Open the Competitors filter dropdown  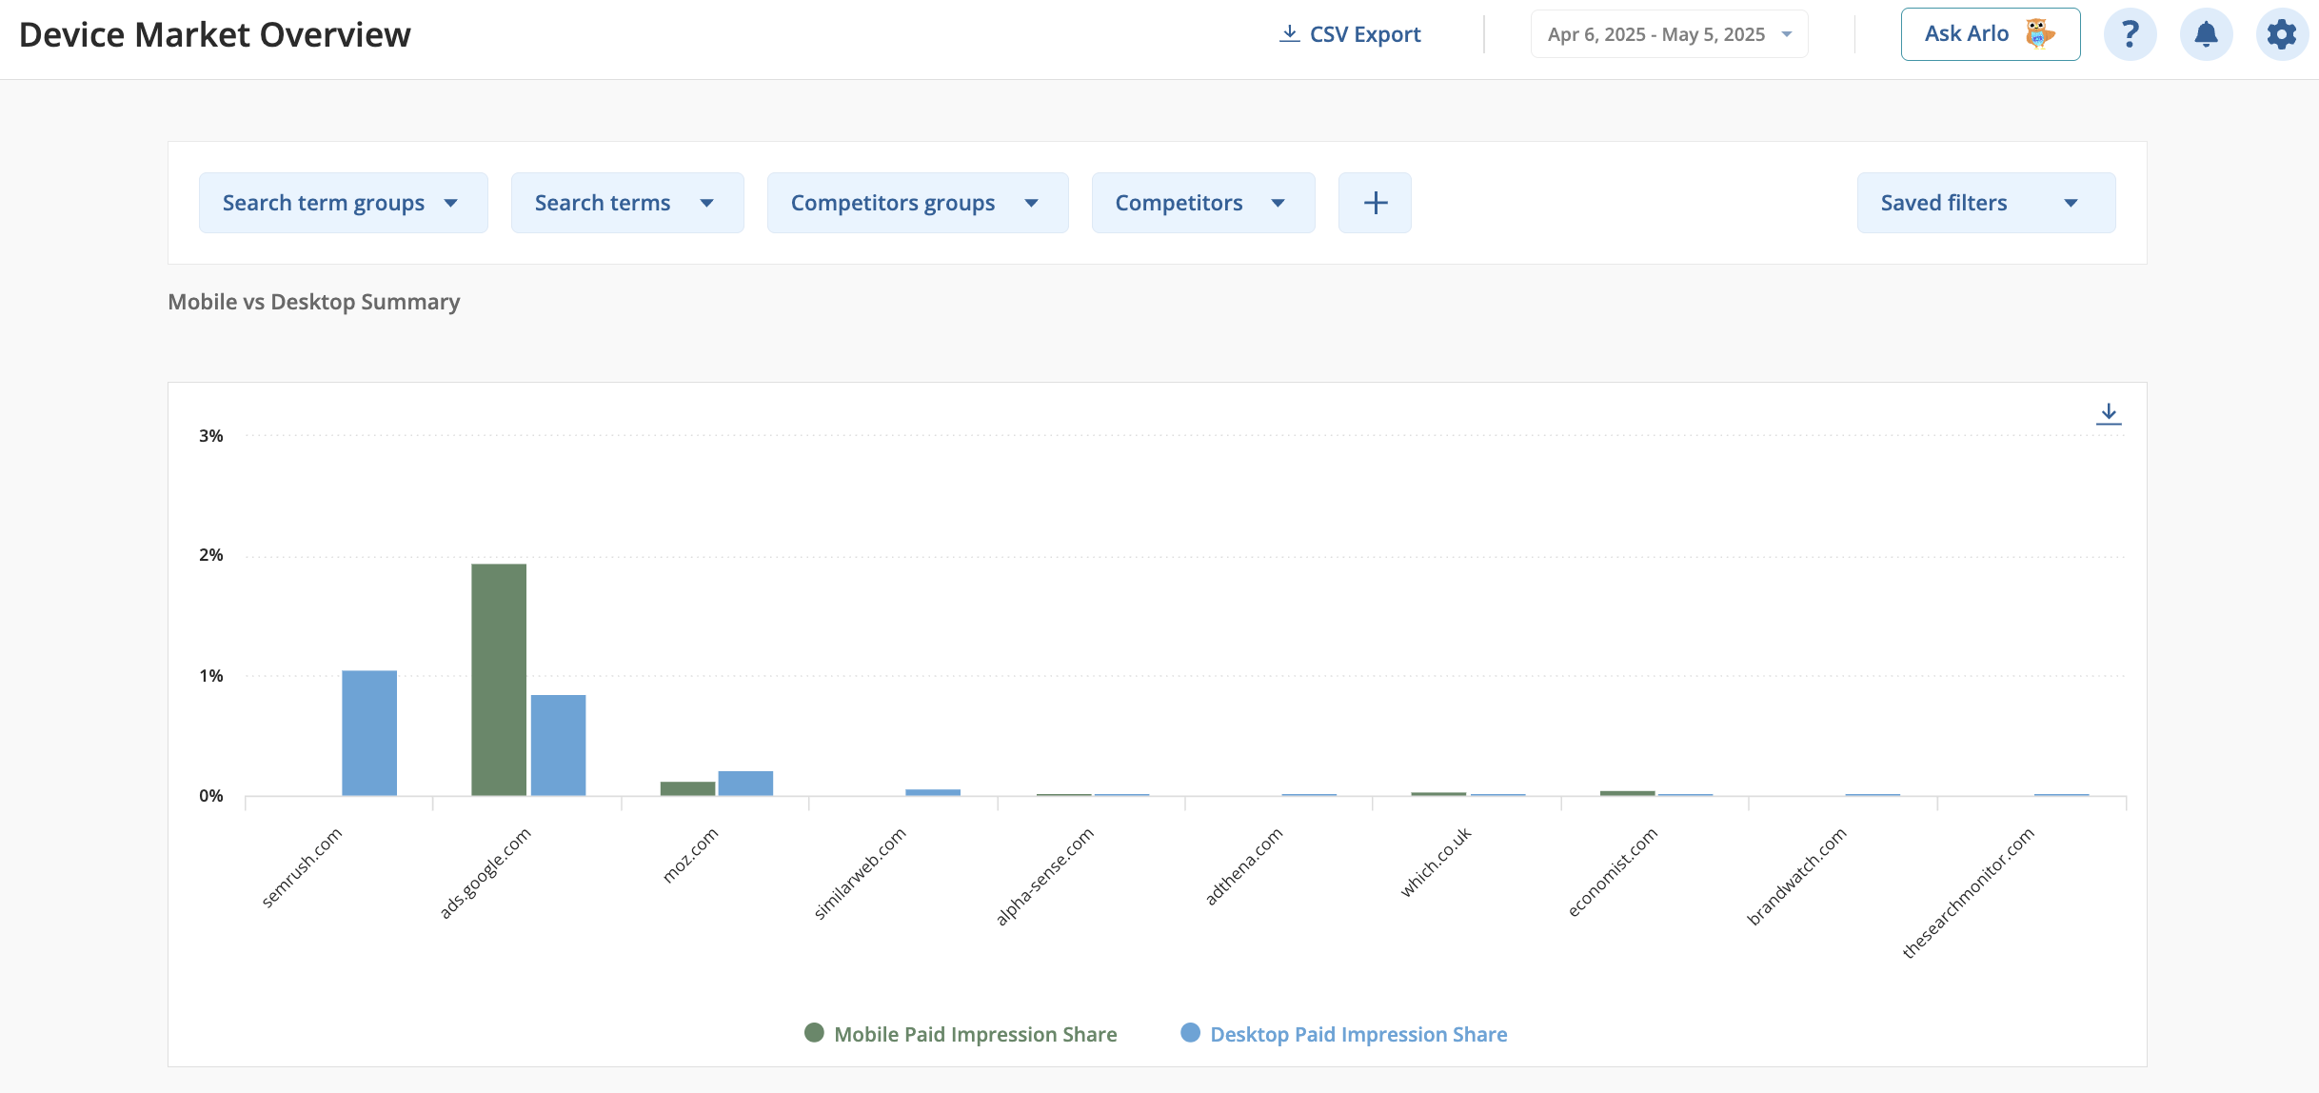1203,203
